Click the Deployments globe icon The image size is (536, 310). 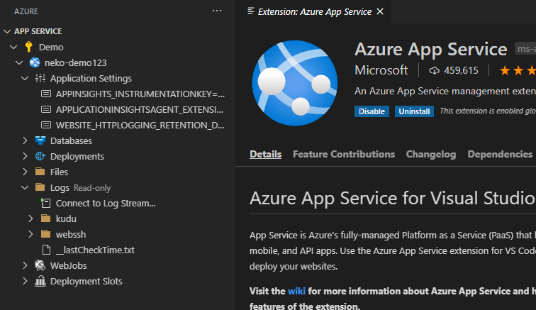click(40, 156)
